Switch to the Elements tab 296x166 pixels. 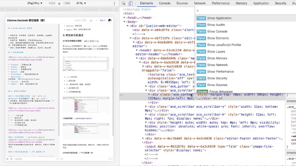coord(147,3)
